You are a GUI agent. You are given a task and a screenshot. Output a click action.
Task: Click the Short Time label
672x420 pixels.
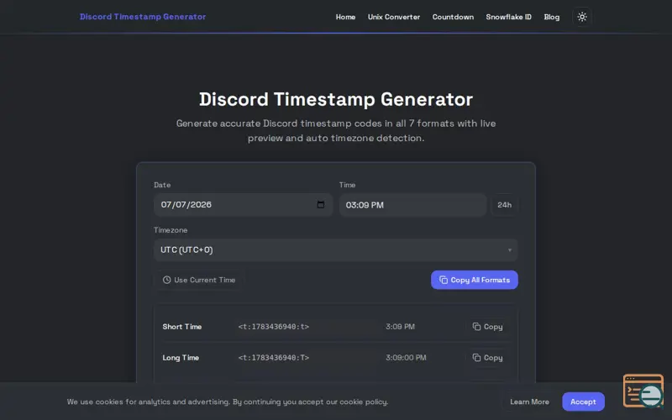(x=181, y=327)
